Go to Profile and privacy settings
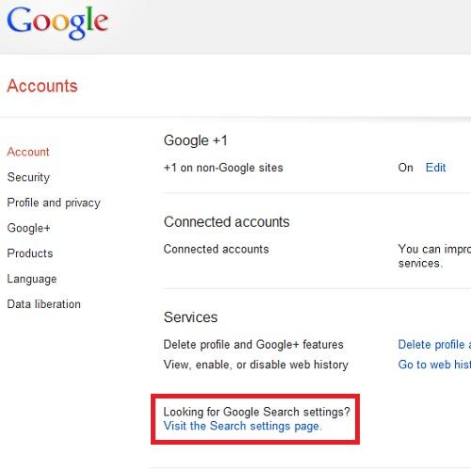The height and width of the screenshot is (471, 471). pyautogui.click(x=54, y=203)
